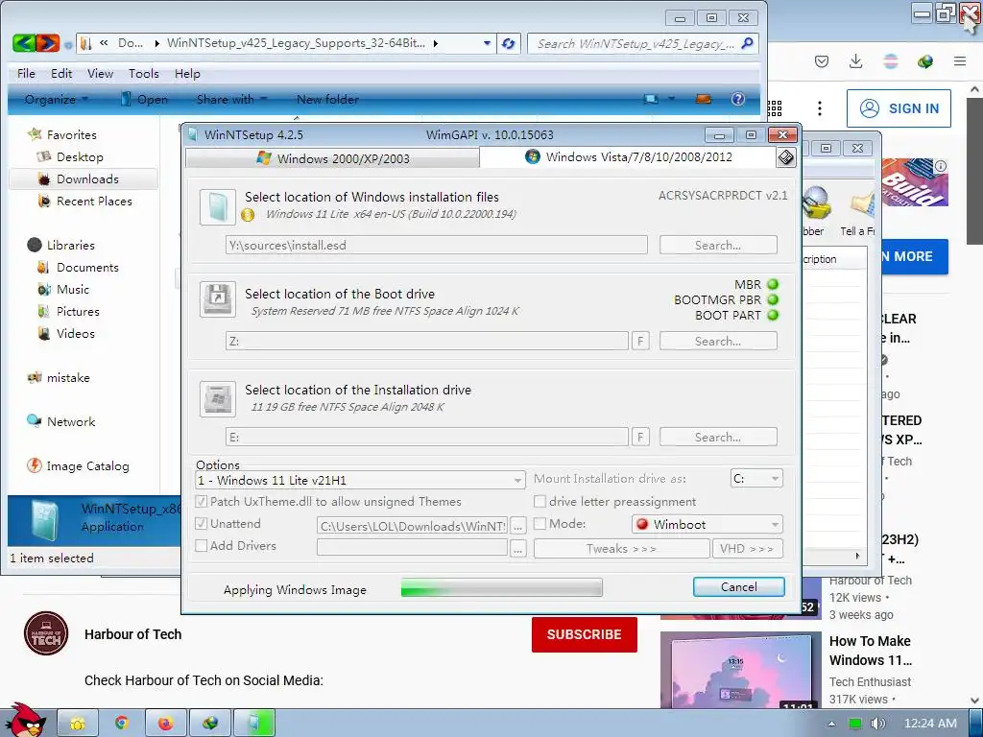The width and height of the screenshot is (983, 737).
Task: Toggle Patch UxTheme.dll checkbox
Action: [202, 501]
